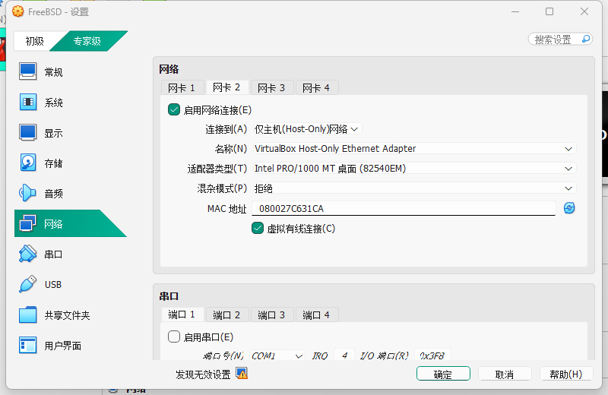608x395 pixels.
Task: Switch to 网卡 1 tab
Action: click(181, 87)
